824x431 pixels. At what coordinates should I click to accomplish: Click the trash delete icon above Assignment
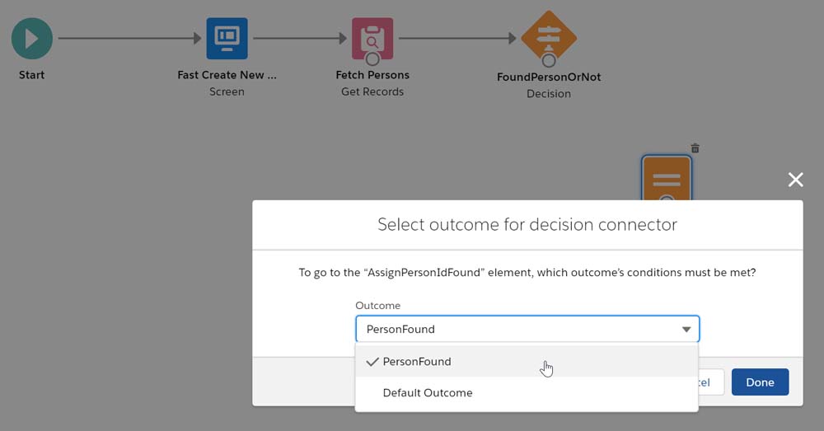pos(695,148)
